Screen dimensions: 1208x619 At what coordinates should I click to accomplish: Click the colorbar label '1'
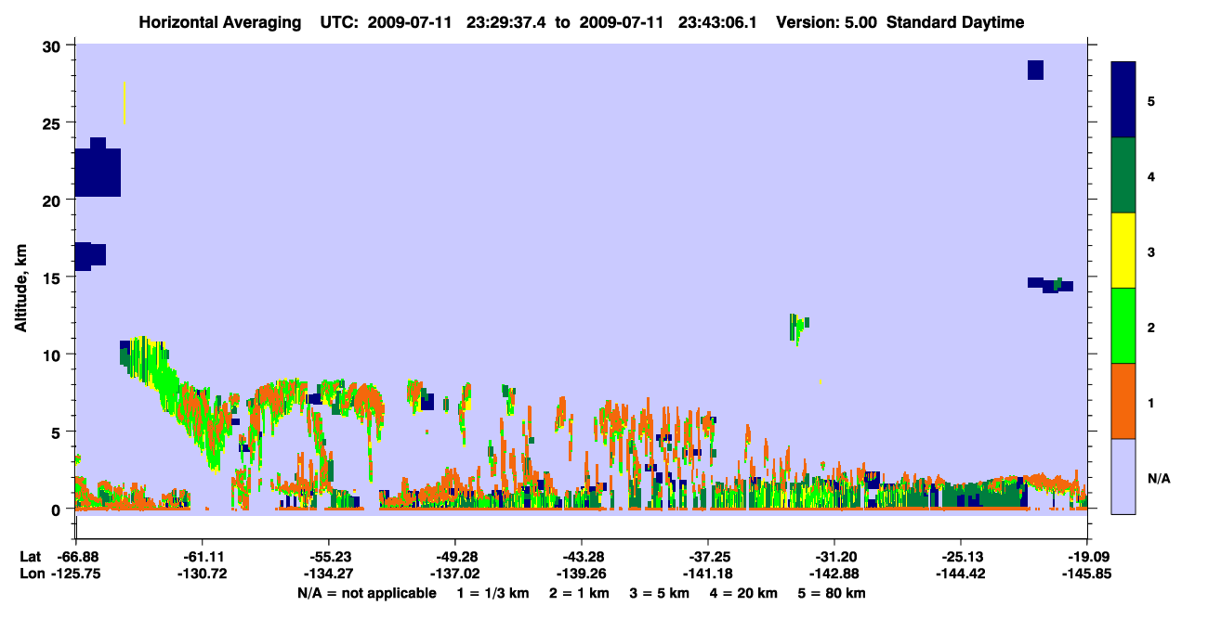tap(1150, 403)
